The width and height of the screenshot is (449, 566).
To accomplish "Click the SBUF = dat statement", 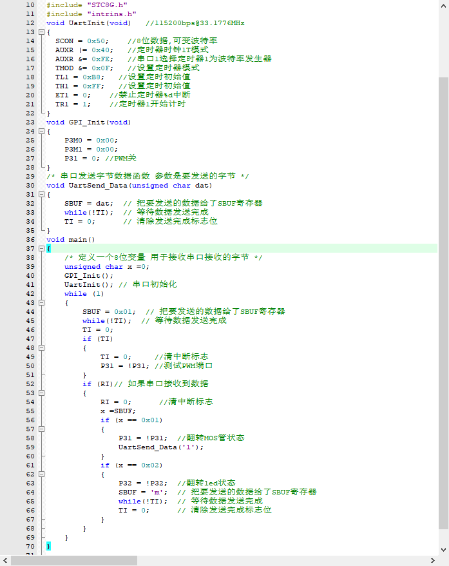I will pyautogui.click(x=89, y=203).
